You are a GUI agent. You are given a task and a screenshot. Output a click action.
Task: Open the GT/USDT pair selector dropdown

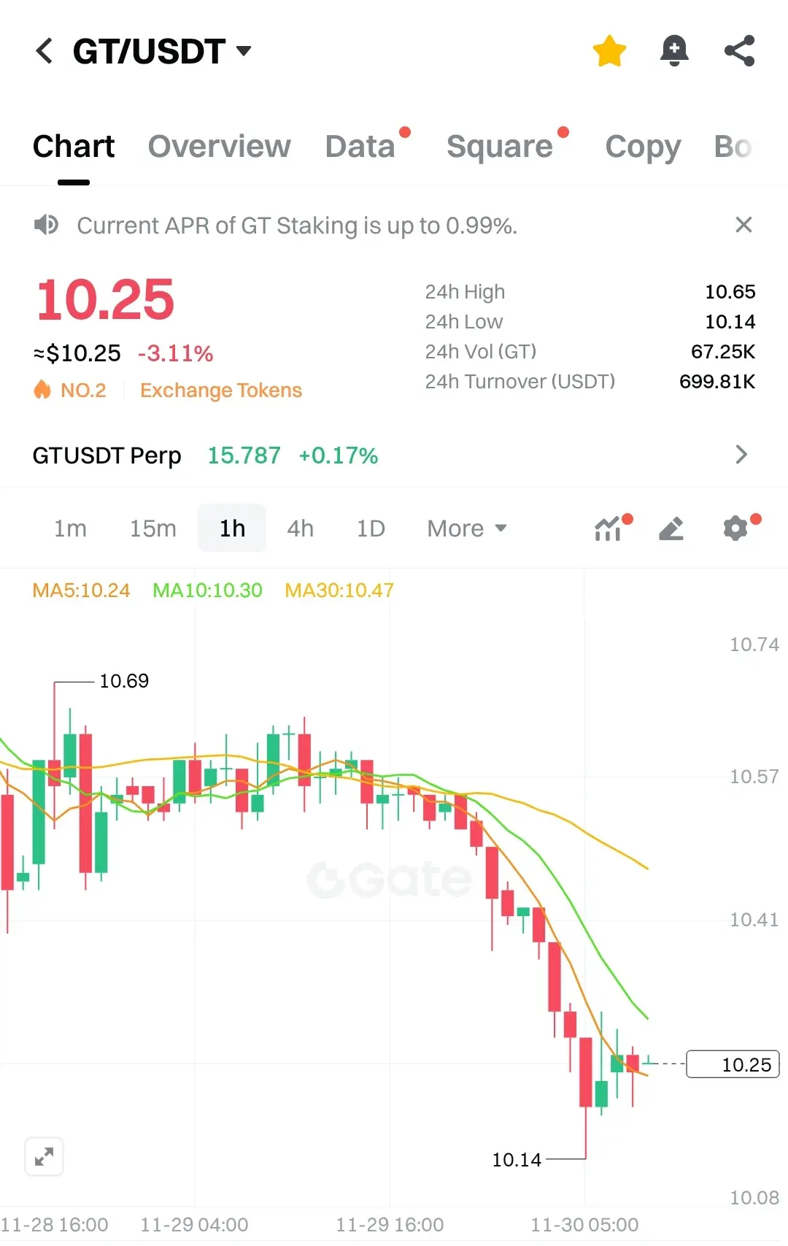[162, 51]
